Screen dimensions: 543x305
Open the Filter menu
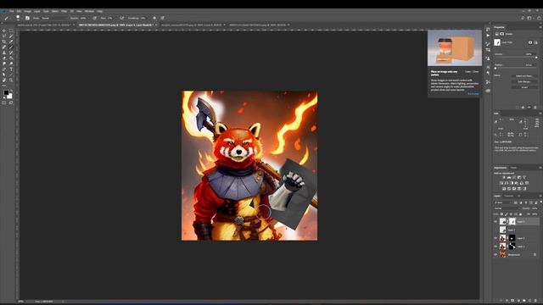click(64, 11)
